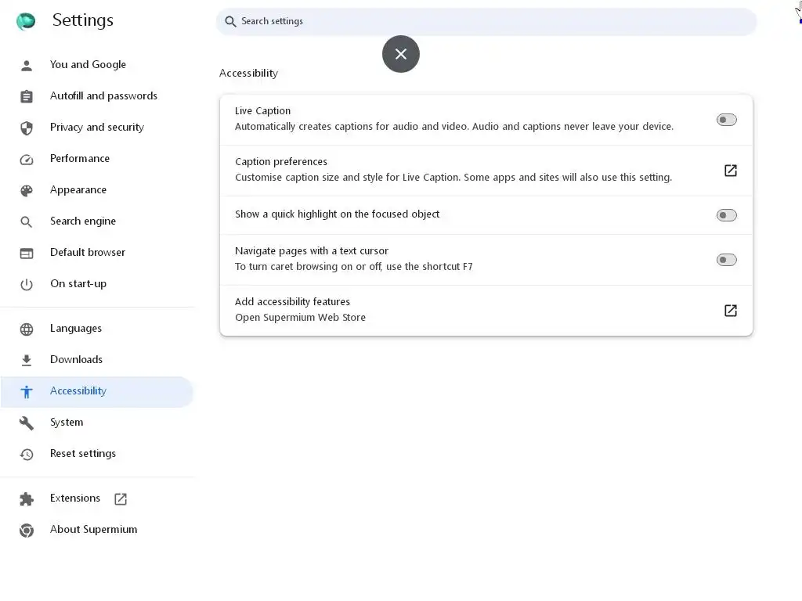Click the Default browser window icon
Viewport: 802px width, 601px height.
click(27, 253)
